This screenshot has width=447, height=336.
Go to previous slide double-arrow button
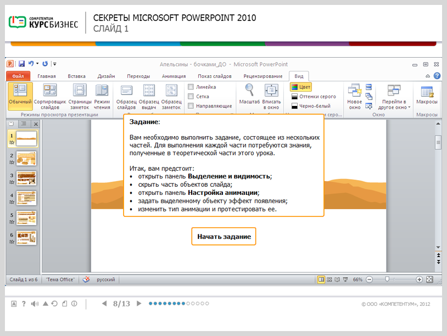click(x=438, y=255)
